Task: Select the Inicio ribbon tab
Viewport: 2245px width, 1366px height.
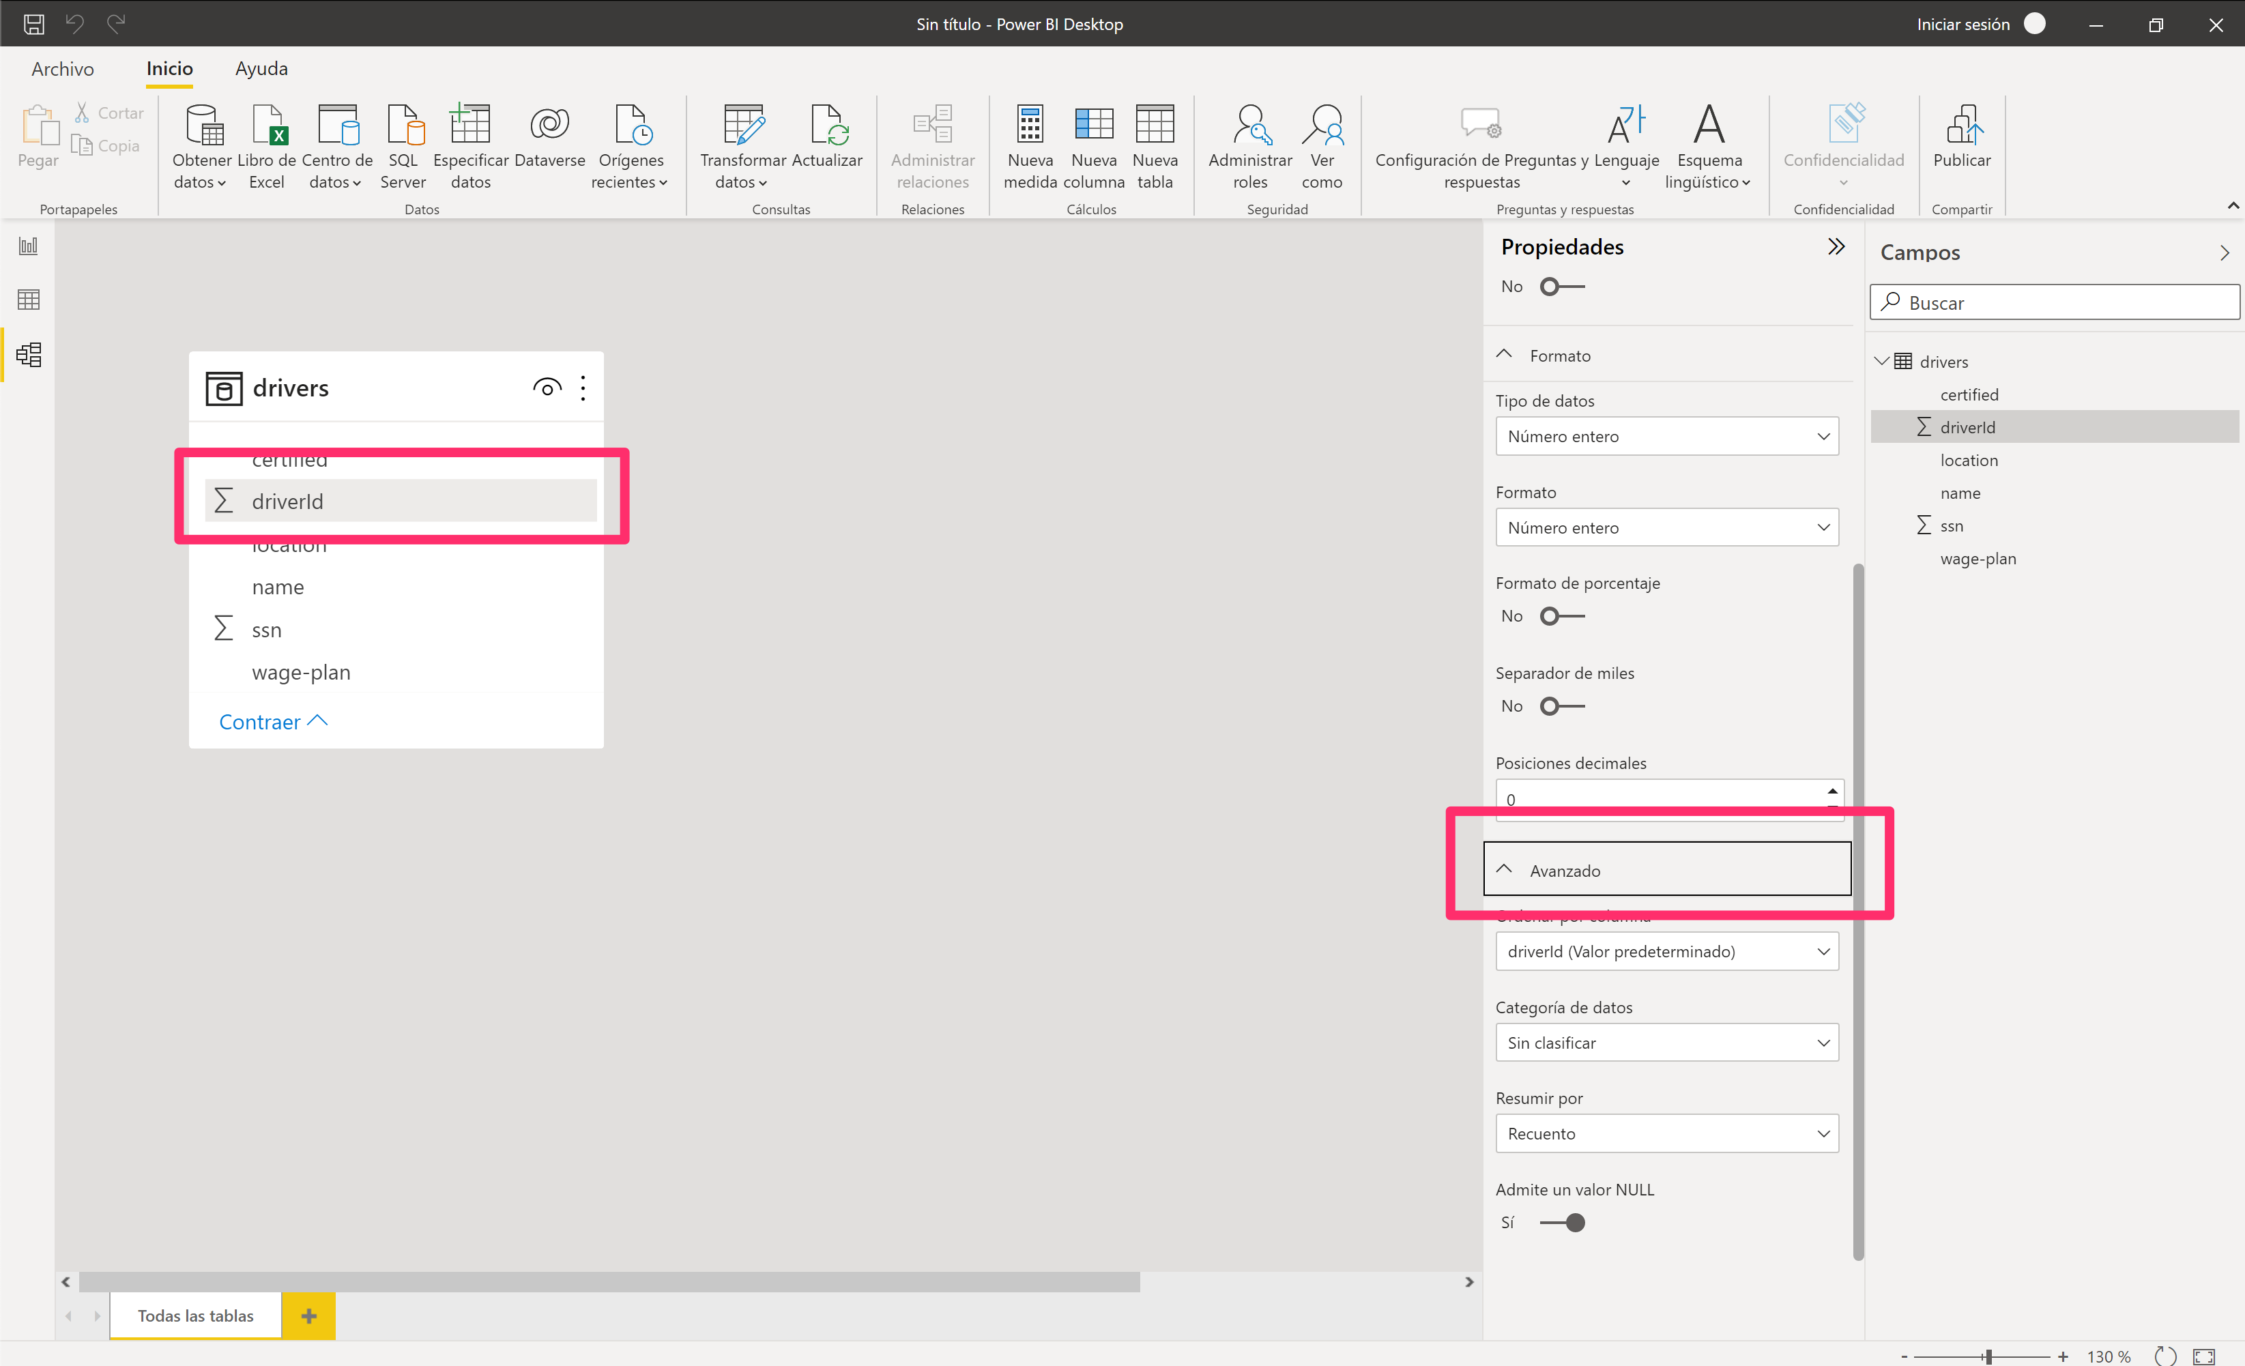Action: (x=169, y=68)
